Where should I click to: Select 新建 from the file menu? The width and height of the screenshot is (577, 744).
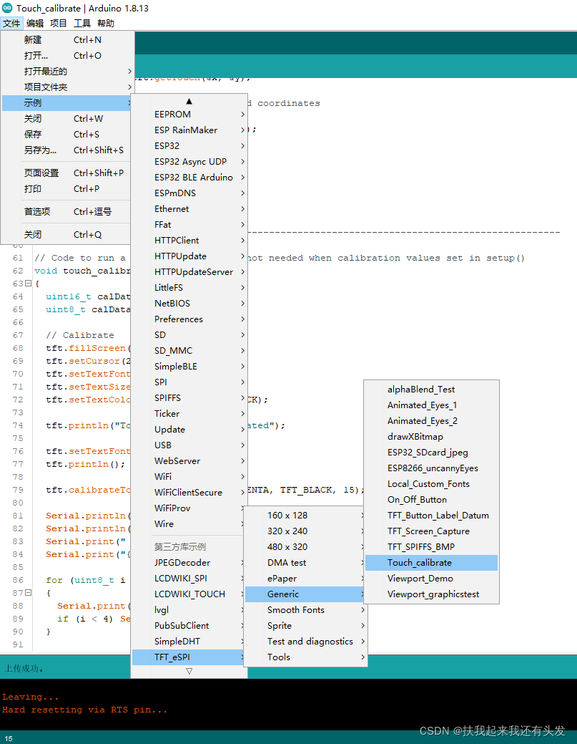tap(66, 40)
